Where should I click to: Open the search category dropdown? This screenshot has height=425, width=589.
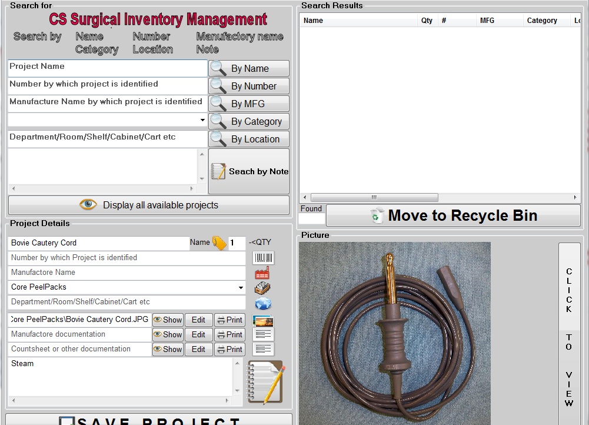coord(202,120)
